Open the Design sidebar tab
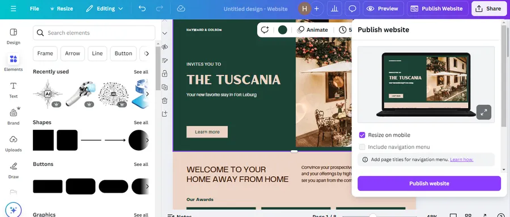The height and width of the screenshot is (217, 510). 14,36
